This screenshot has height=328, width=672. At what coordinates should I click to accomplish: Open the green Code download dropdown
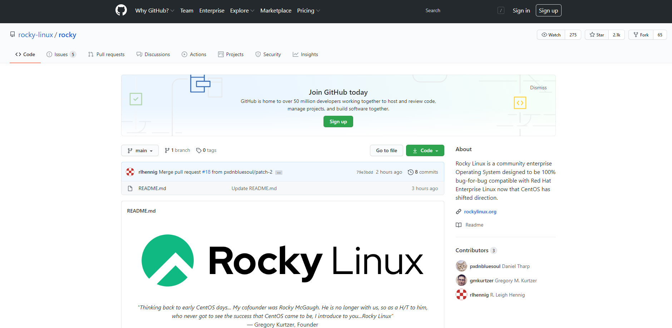click(x=425, y=150)
